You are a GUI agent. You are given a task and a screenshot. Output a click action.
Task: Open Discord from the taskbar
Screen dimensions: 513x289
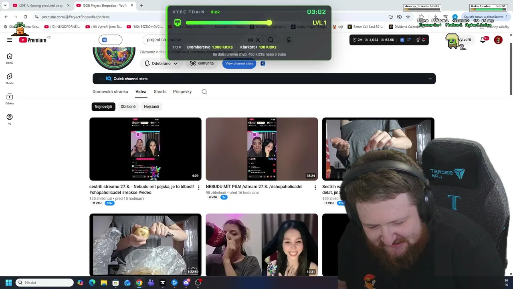(186, 283)
